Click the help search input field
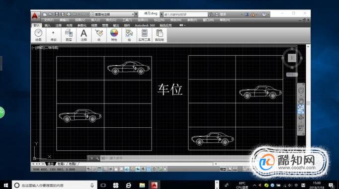Screen dimensions: 339x189 click(x=185, y=14)
